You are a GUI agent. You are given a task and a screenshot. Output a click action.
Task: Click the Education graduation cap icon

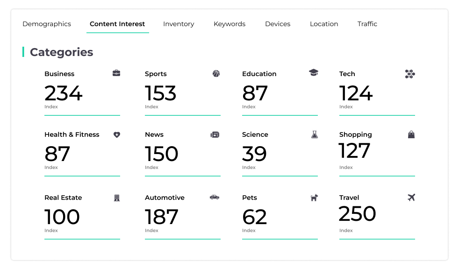tap(314, 72)
